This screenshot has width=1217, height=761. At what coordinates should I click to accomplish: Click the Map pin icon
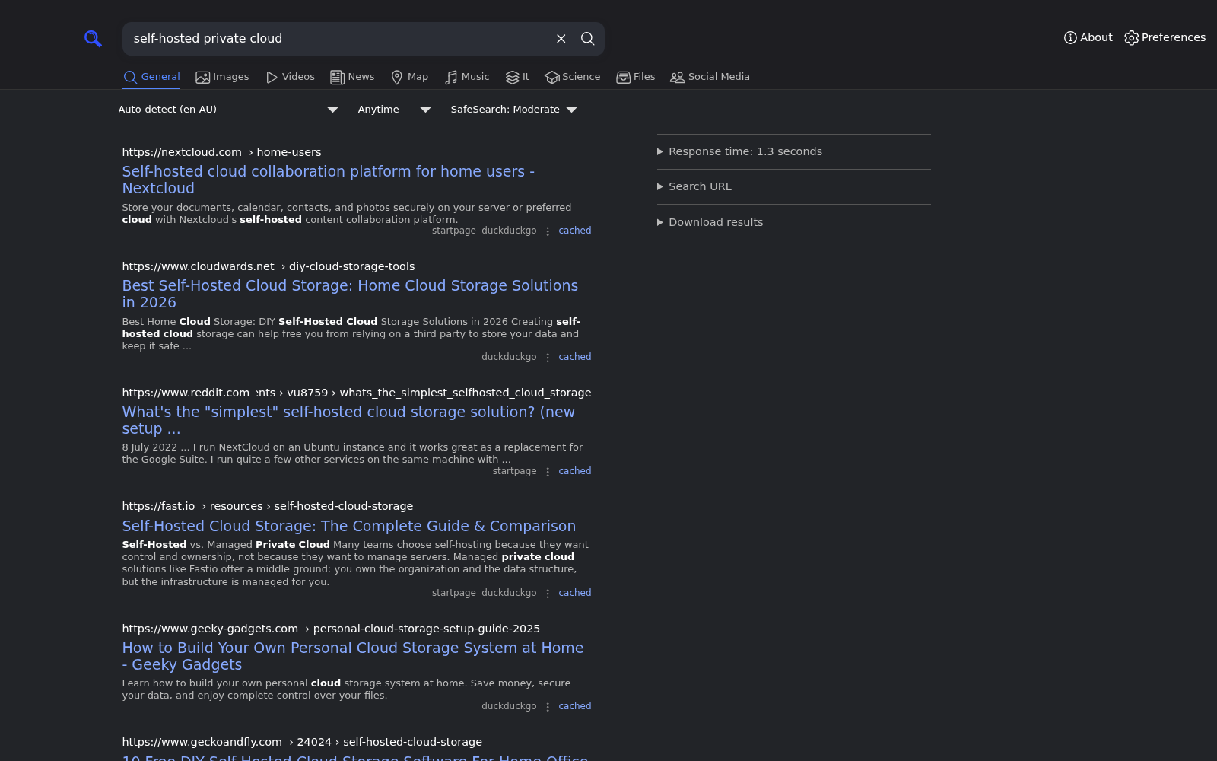[x=397, y=78]
